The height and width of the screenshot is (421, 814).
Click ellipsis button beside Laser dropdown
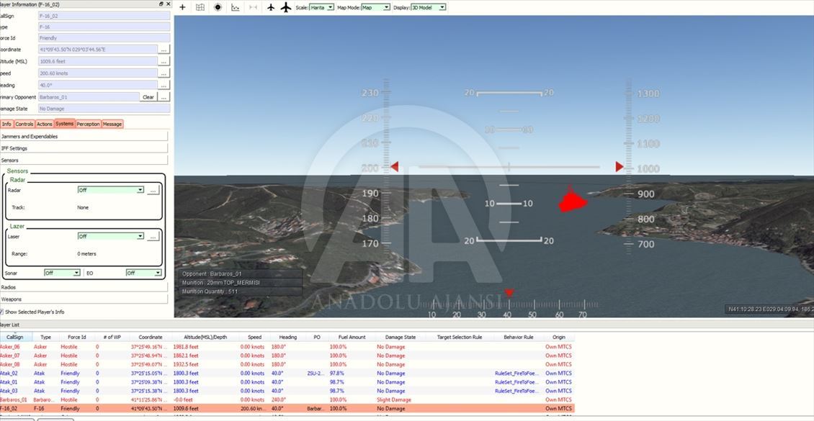[x=153, y=237]
